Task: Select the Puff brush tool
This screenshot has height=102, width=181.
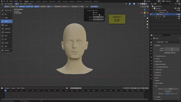Action: point(7,39)
